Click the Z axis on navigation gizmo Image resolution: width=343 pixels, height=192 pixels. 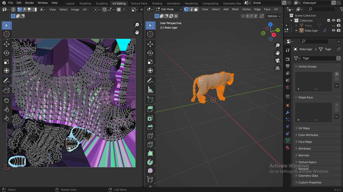(270, 24)
